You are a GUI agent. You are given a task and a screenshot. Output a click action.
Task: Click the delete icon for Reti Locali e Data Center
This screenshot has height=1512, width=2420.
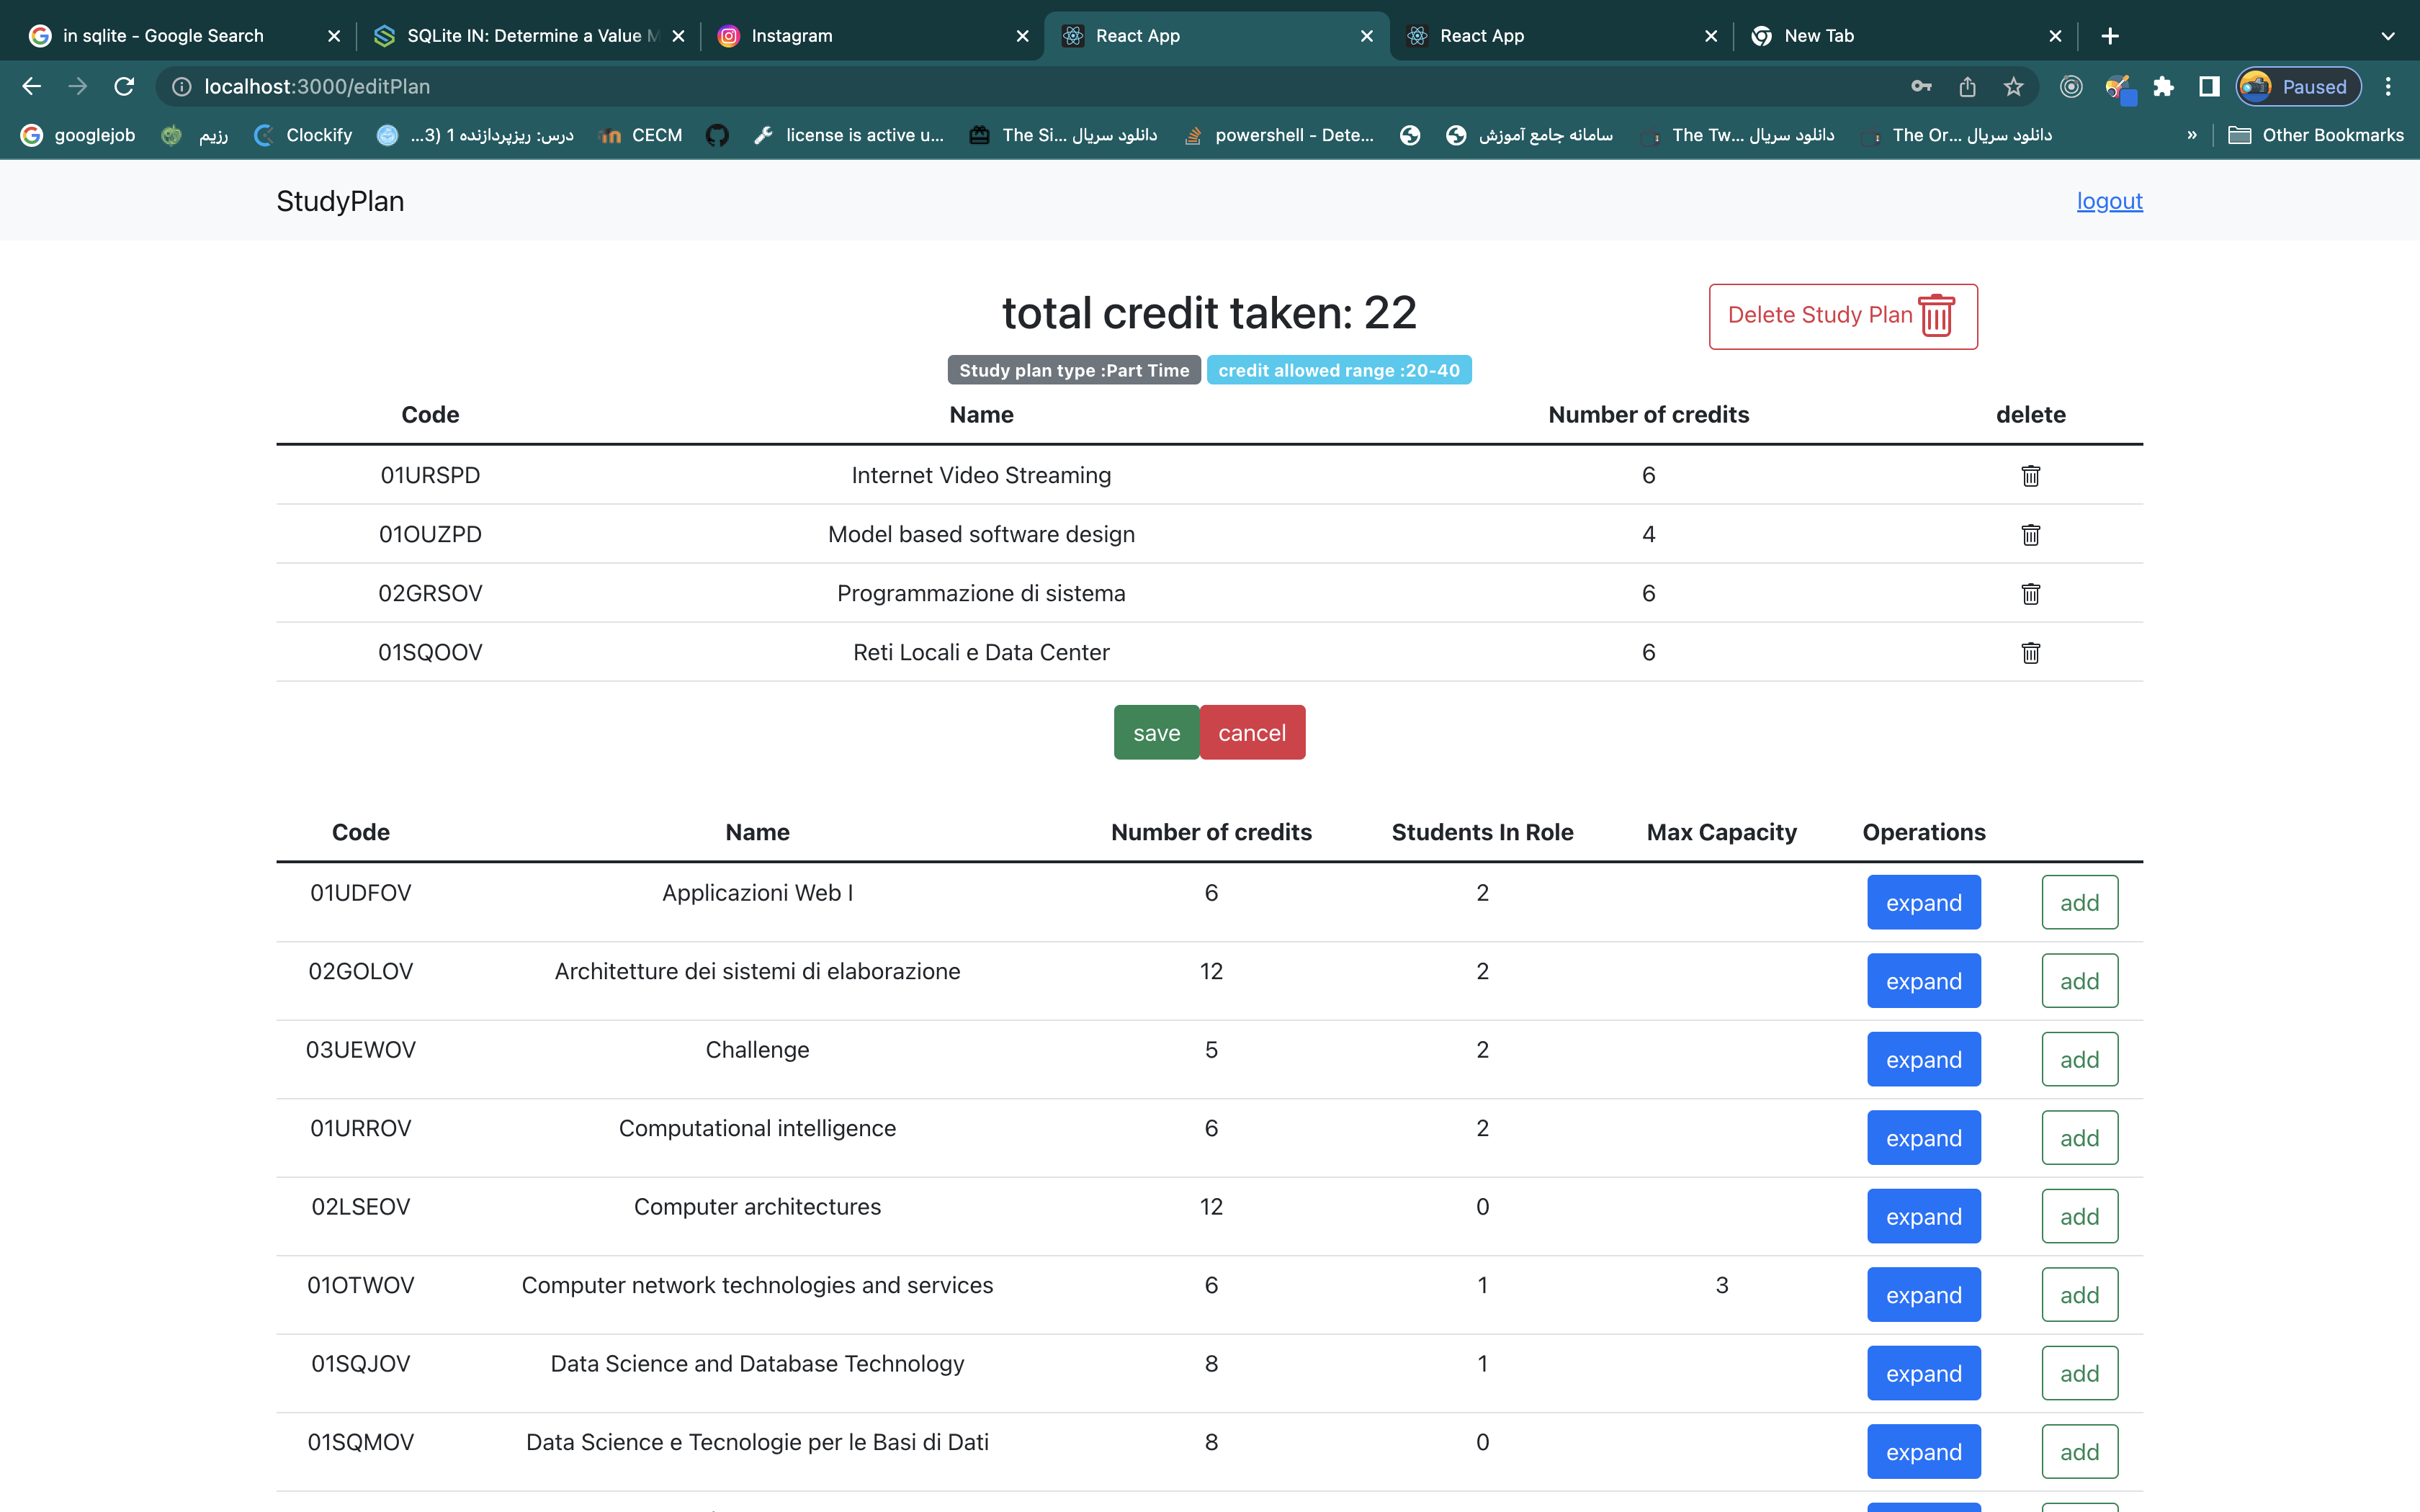[x=2032, y=652]
